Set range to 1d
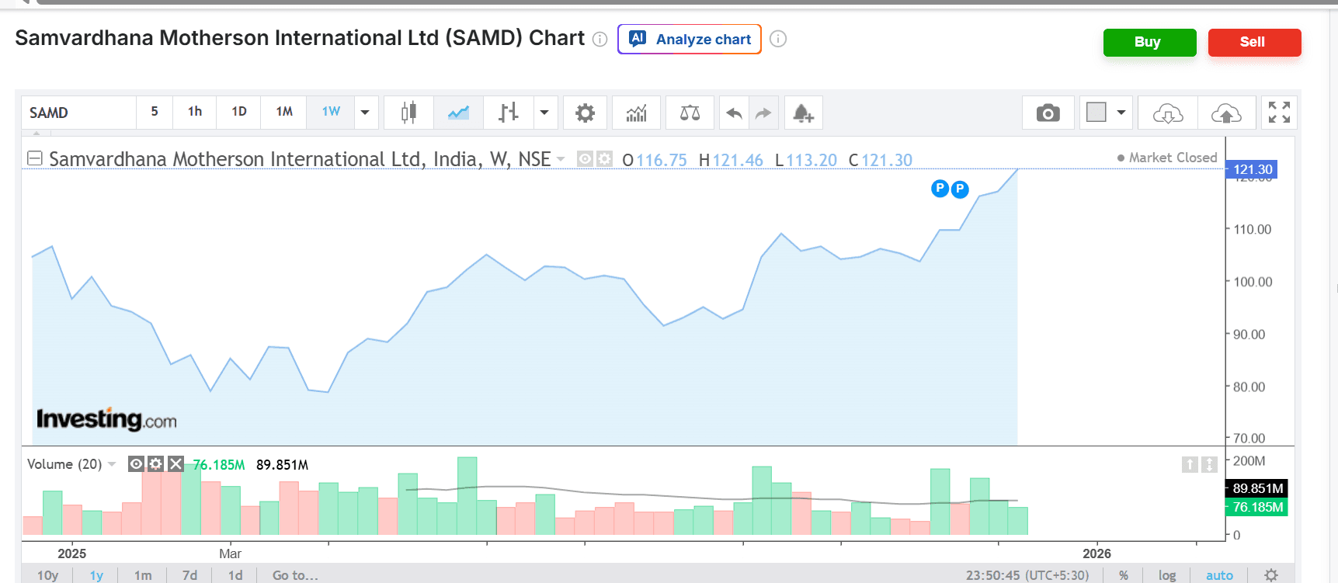The image size is (1338, 583). [x=235, y=575]
